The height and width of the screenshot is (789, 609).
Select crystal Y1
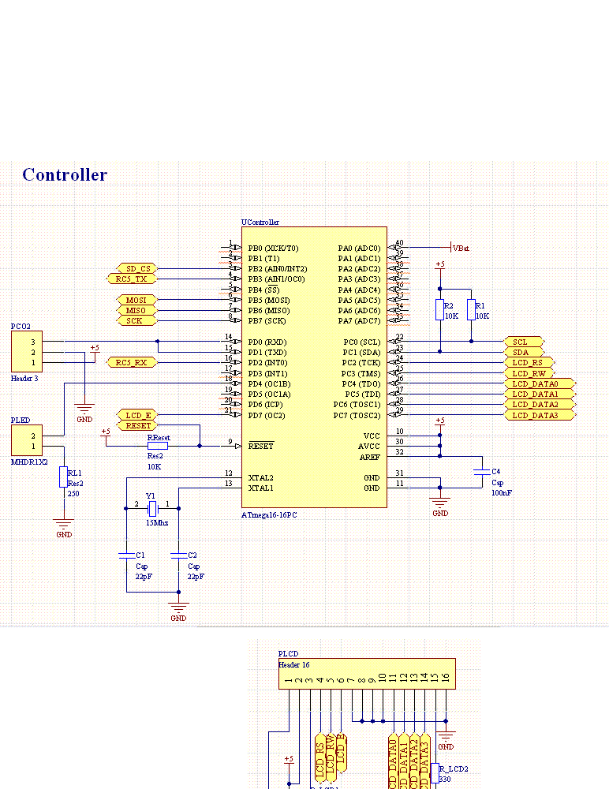click(x=152, y=508)
